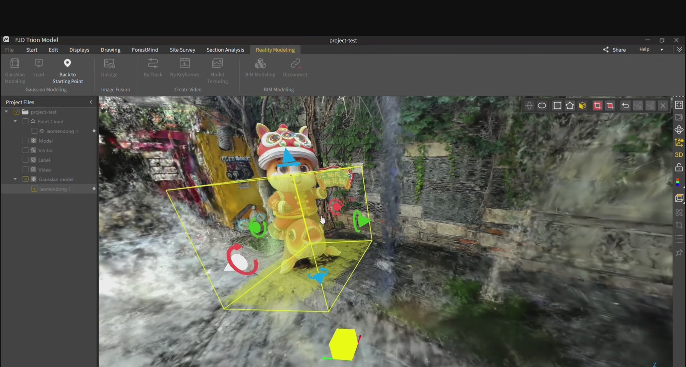The image size is (686, 367).
Task: Close the clipping toolbar with the X
Action: pyautogui.click(x=663, y=106)
